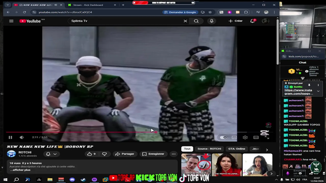Open the Instagram link in pinned chat message
Viewport: 326px width, 183px height.
tap(299, 92)
